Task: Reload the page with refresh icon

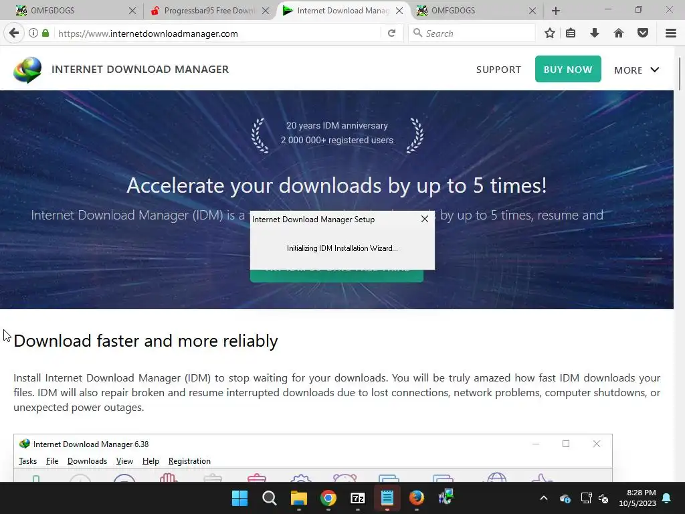Action: click(x=392, y=33)
